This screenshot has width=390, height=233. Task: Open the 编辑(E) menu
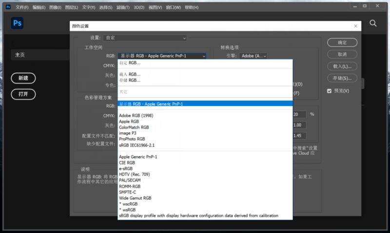[39, 7]
